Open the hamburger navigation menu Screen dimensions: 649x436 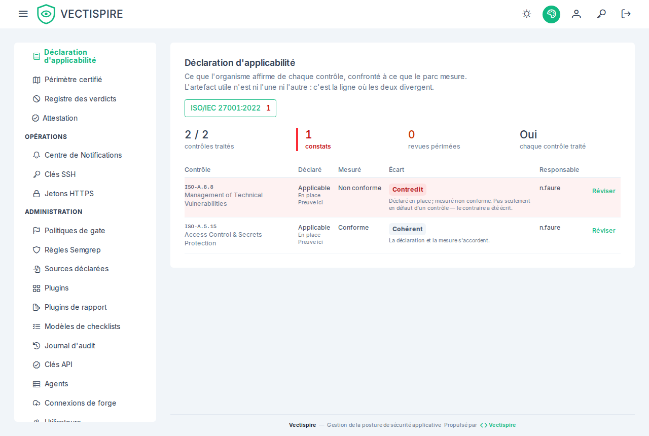point(23,14)
